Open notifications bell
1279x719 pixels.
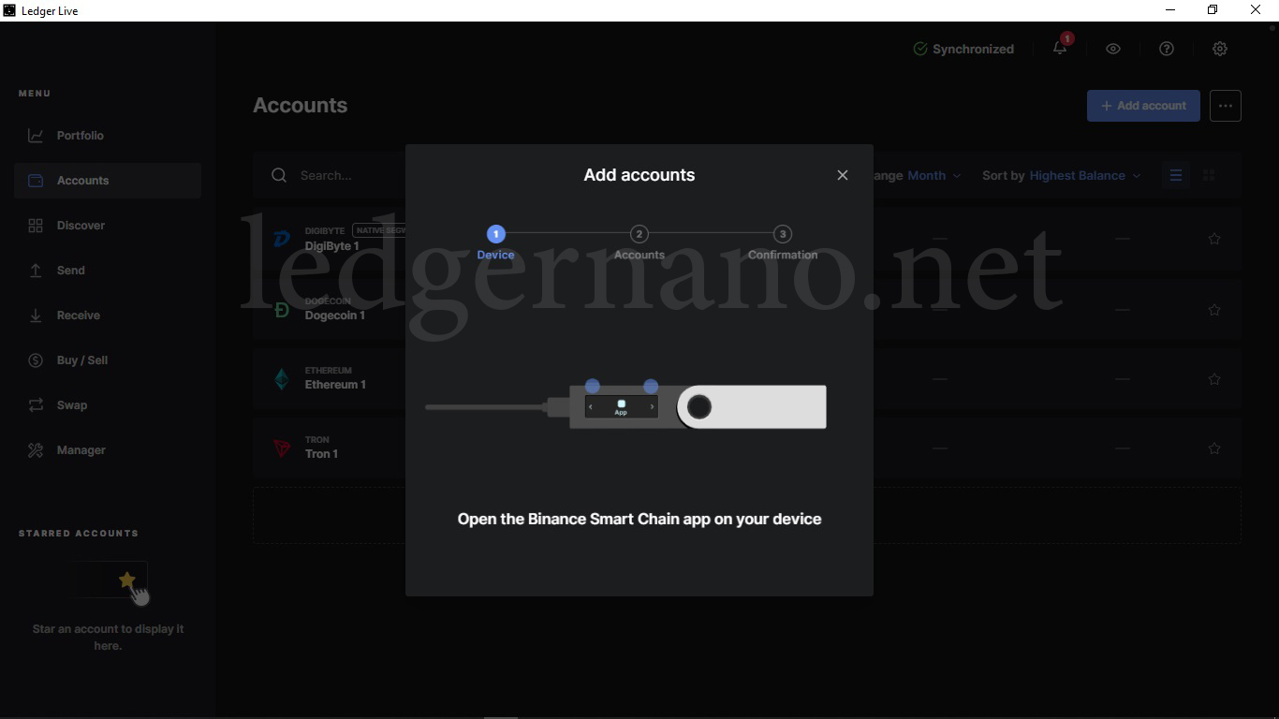[x=1060, y=49]
